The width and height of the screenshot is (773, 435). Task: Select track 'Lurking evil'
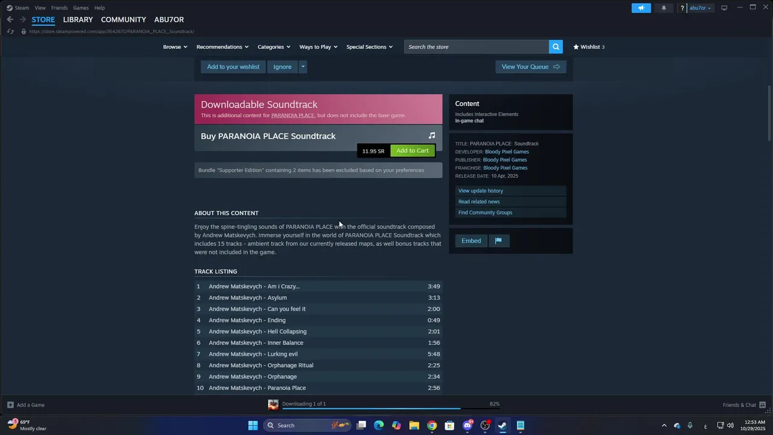point(318,354)
